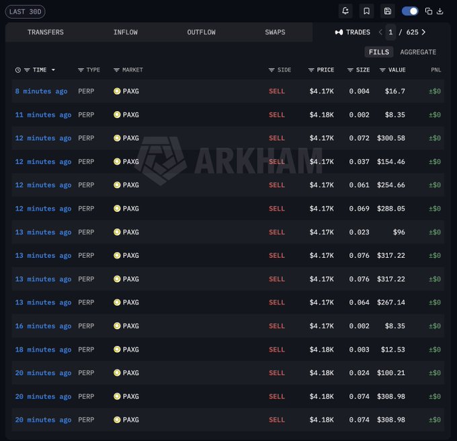Screen dimensions: 457x441
Task: Go to next page arrow
Action: 423,32
